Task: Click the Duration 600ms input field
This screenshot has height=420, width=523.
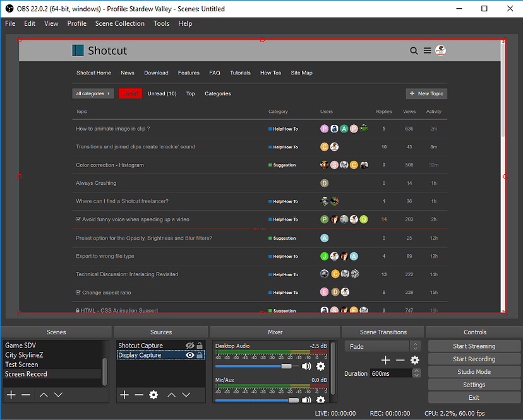Action: point(391,373)
